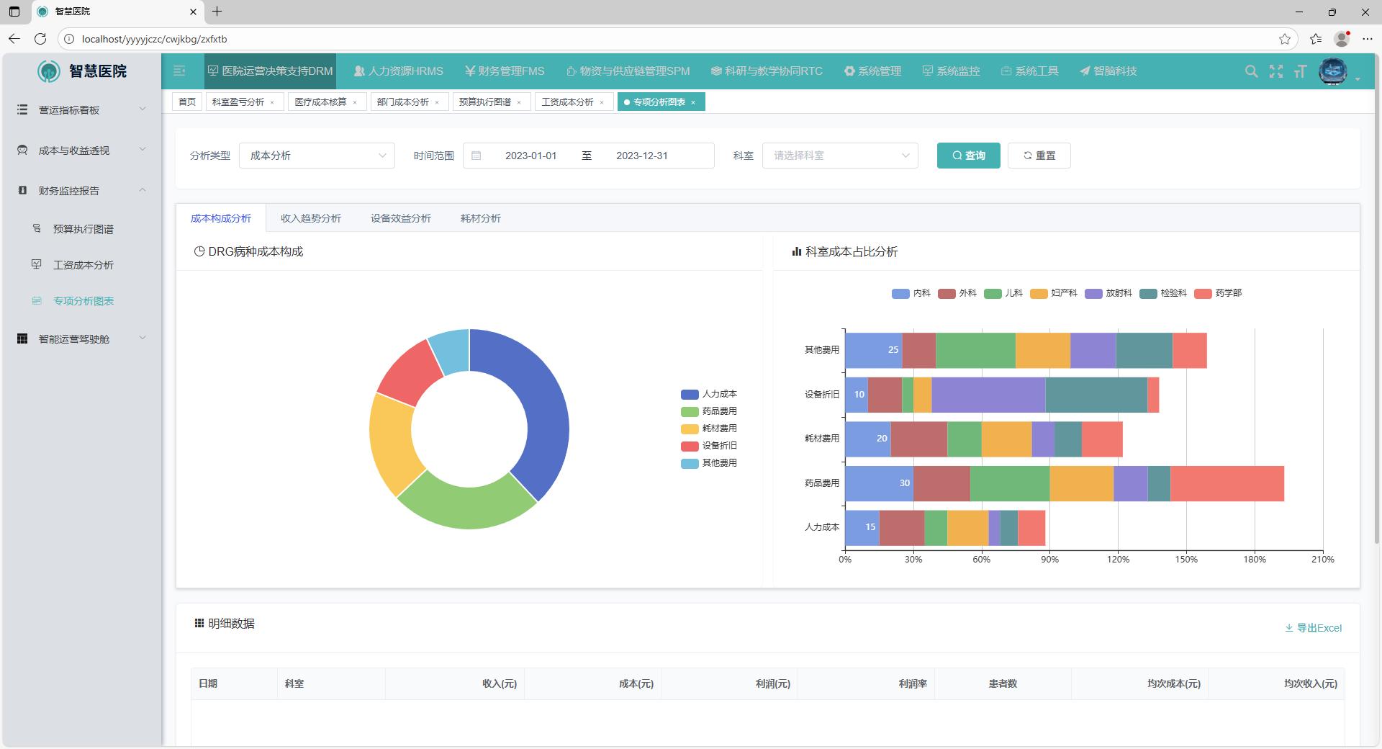Click the user avatar in header
This screenshot has height=749, width=1382.
coord(1332,71)
